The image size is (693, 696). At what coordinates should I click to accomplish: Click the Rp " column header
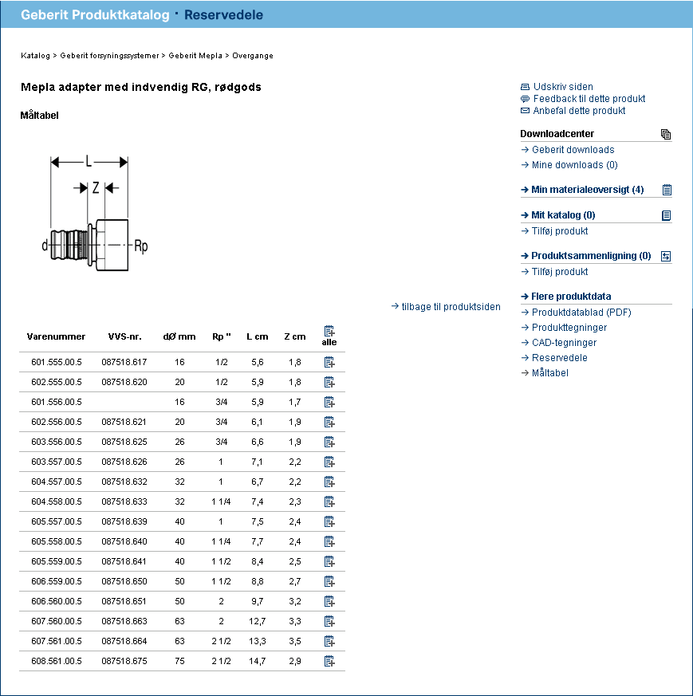coord(221,336)
